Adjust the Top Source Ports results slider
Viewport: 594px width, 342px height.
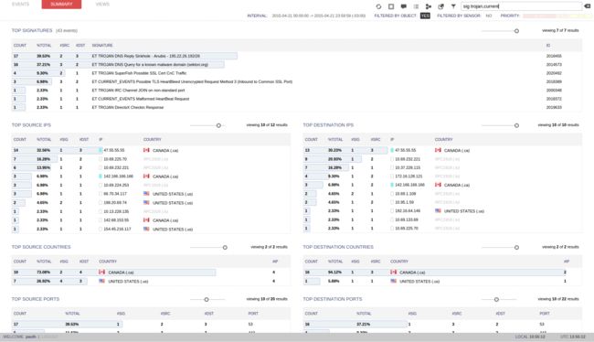(x=207, y=300)
